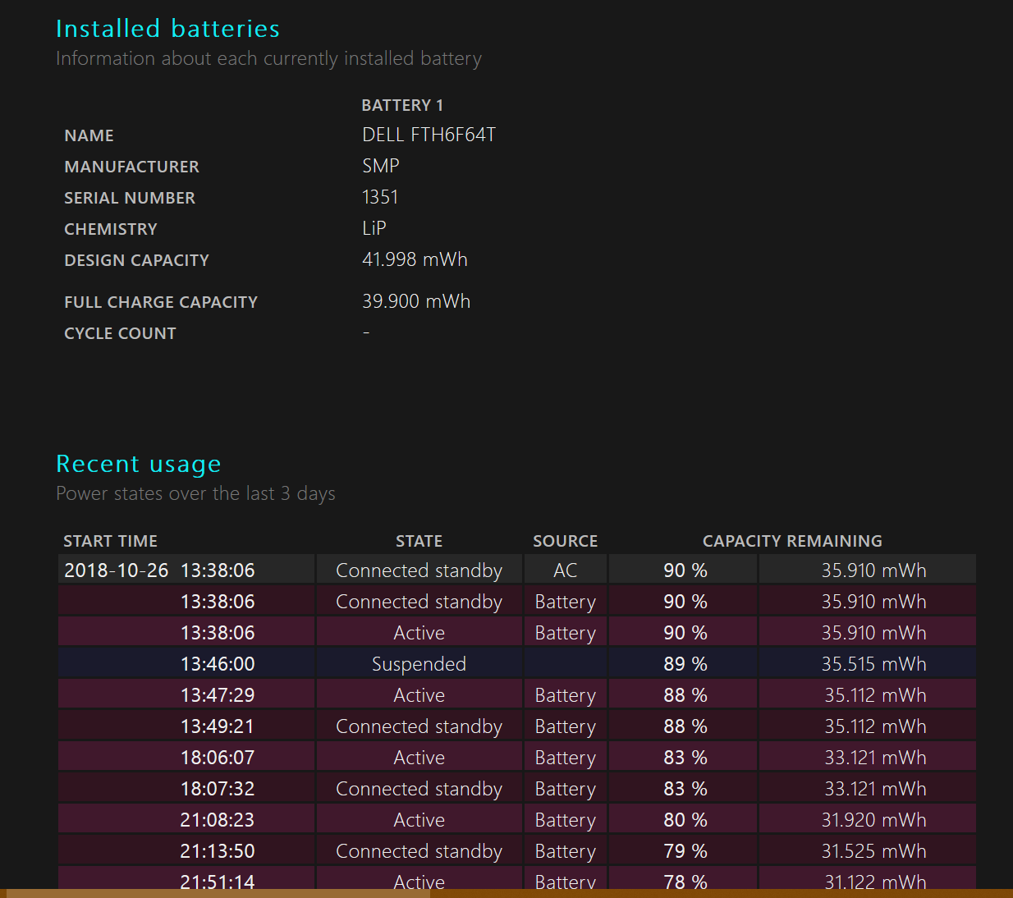
Task: Click the 'CAPACITY REMAINING' column header
Action: pos(792,541)
